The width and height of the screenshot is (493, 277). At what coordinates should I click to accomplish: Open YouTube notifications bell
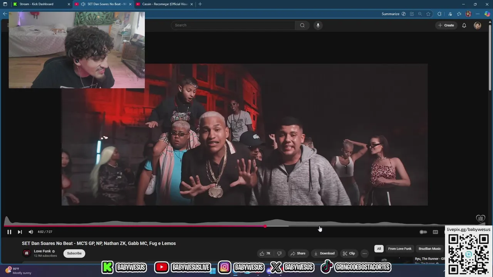point(464,25)
